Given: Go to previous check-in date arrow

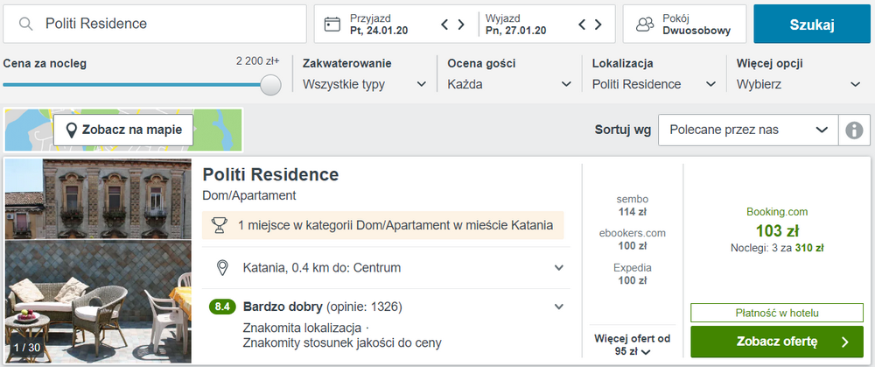Looking at the screenshot, I should coord(444,25).
